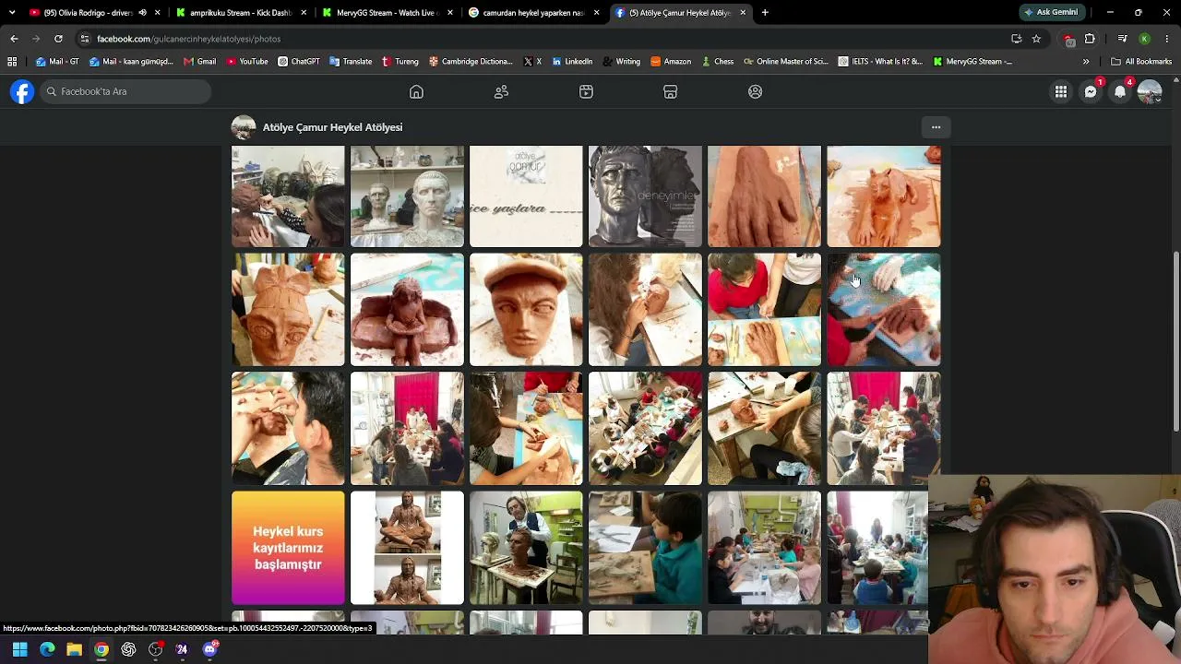The height and width of the screenshot is (664, 1181).
Task: Open the IELTS bookmark
Action: (880, 62)
